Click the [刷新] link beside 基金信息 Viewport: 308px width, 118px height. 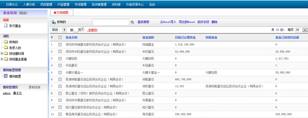(23, 13)
